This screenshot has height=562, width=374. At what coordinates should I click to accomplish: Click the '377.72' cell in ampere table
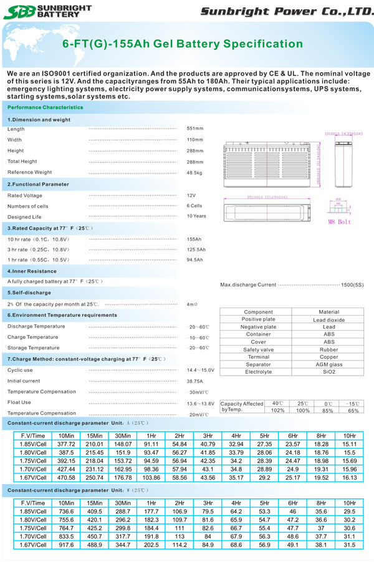(66, 444)
